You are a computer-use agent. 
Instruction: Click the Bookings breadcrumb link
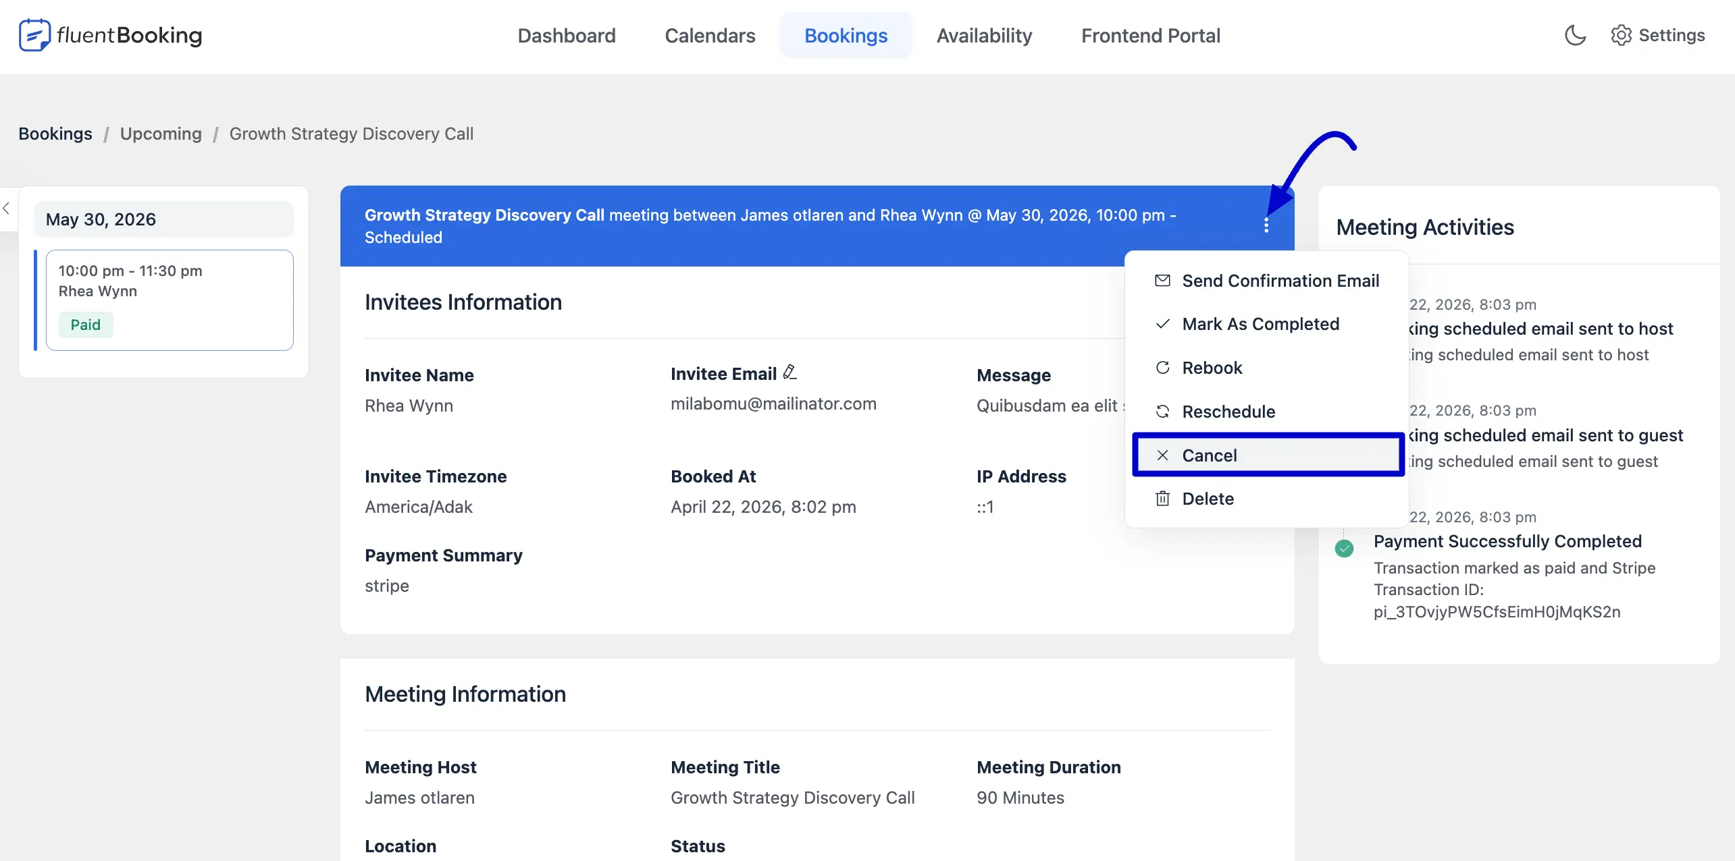(55, 134)
